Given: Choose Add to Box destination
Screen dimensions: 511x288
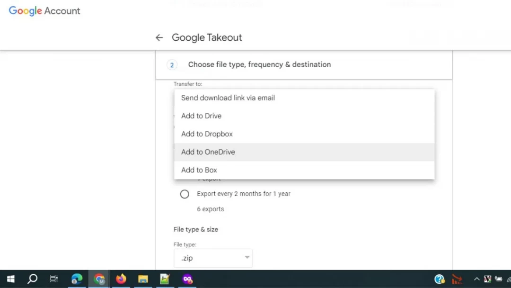Looking at the screenshot, I should (x=199, y=170).
